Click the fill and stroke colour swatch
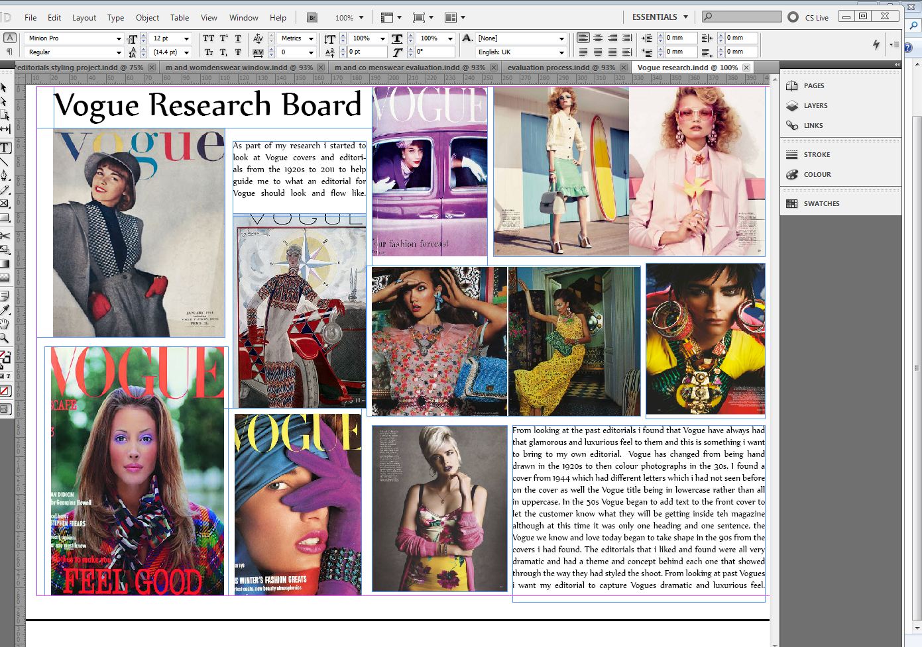The height and width of the screenshot is (647, 922). click(5, 360)
